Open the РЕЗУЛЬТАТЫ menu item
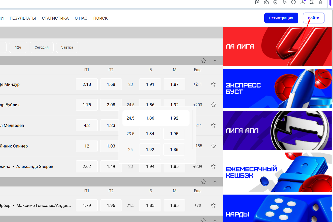The width and height of the screenshot is (333, 222). coord(23,18)
